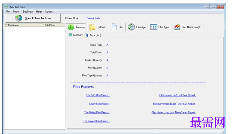
Task: Click the Files Quantity value
Action: (107, 68)
